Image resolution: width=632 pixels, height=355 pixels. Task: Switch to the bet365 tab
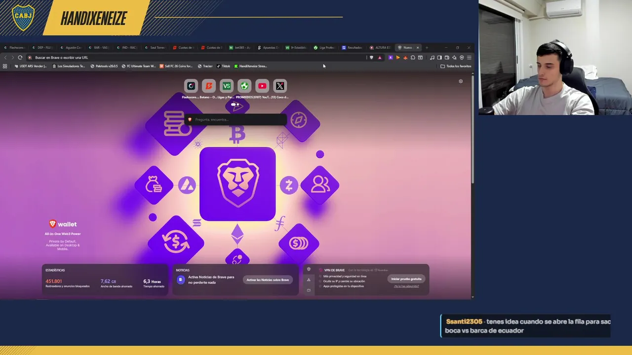[x=240, y=48]
